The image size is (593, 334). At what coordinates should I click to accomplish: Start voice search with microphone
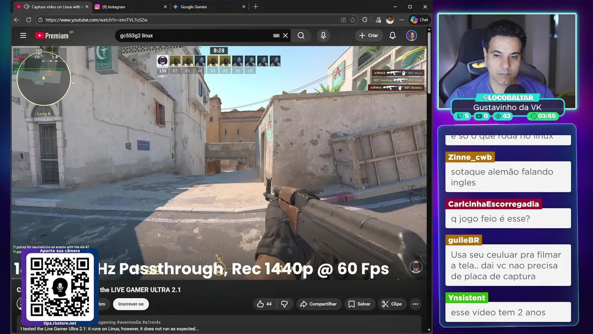click(323, 35)
